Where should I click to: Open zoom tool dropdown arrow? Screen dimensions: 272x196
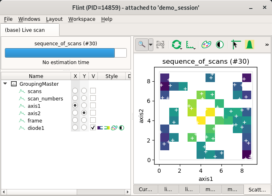coord(151,45)
